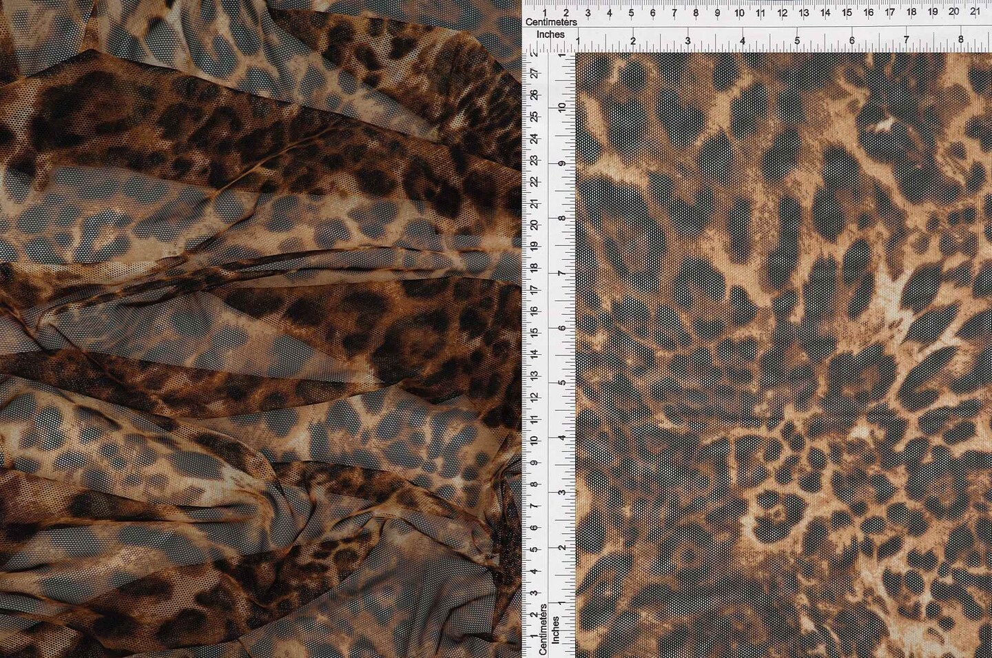Click the 16 mark on top centimeter ruler

(x=868, y=12)
